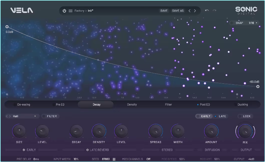
Task: Switch diffusion to LATE
Action: click(220, 116)
